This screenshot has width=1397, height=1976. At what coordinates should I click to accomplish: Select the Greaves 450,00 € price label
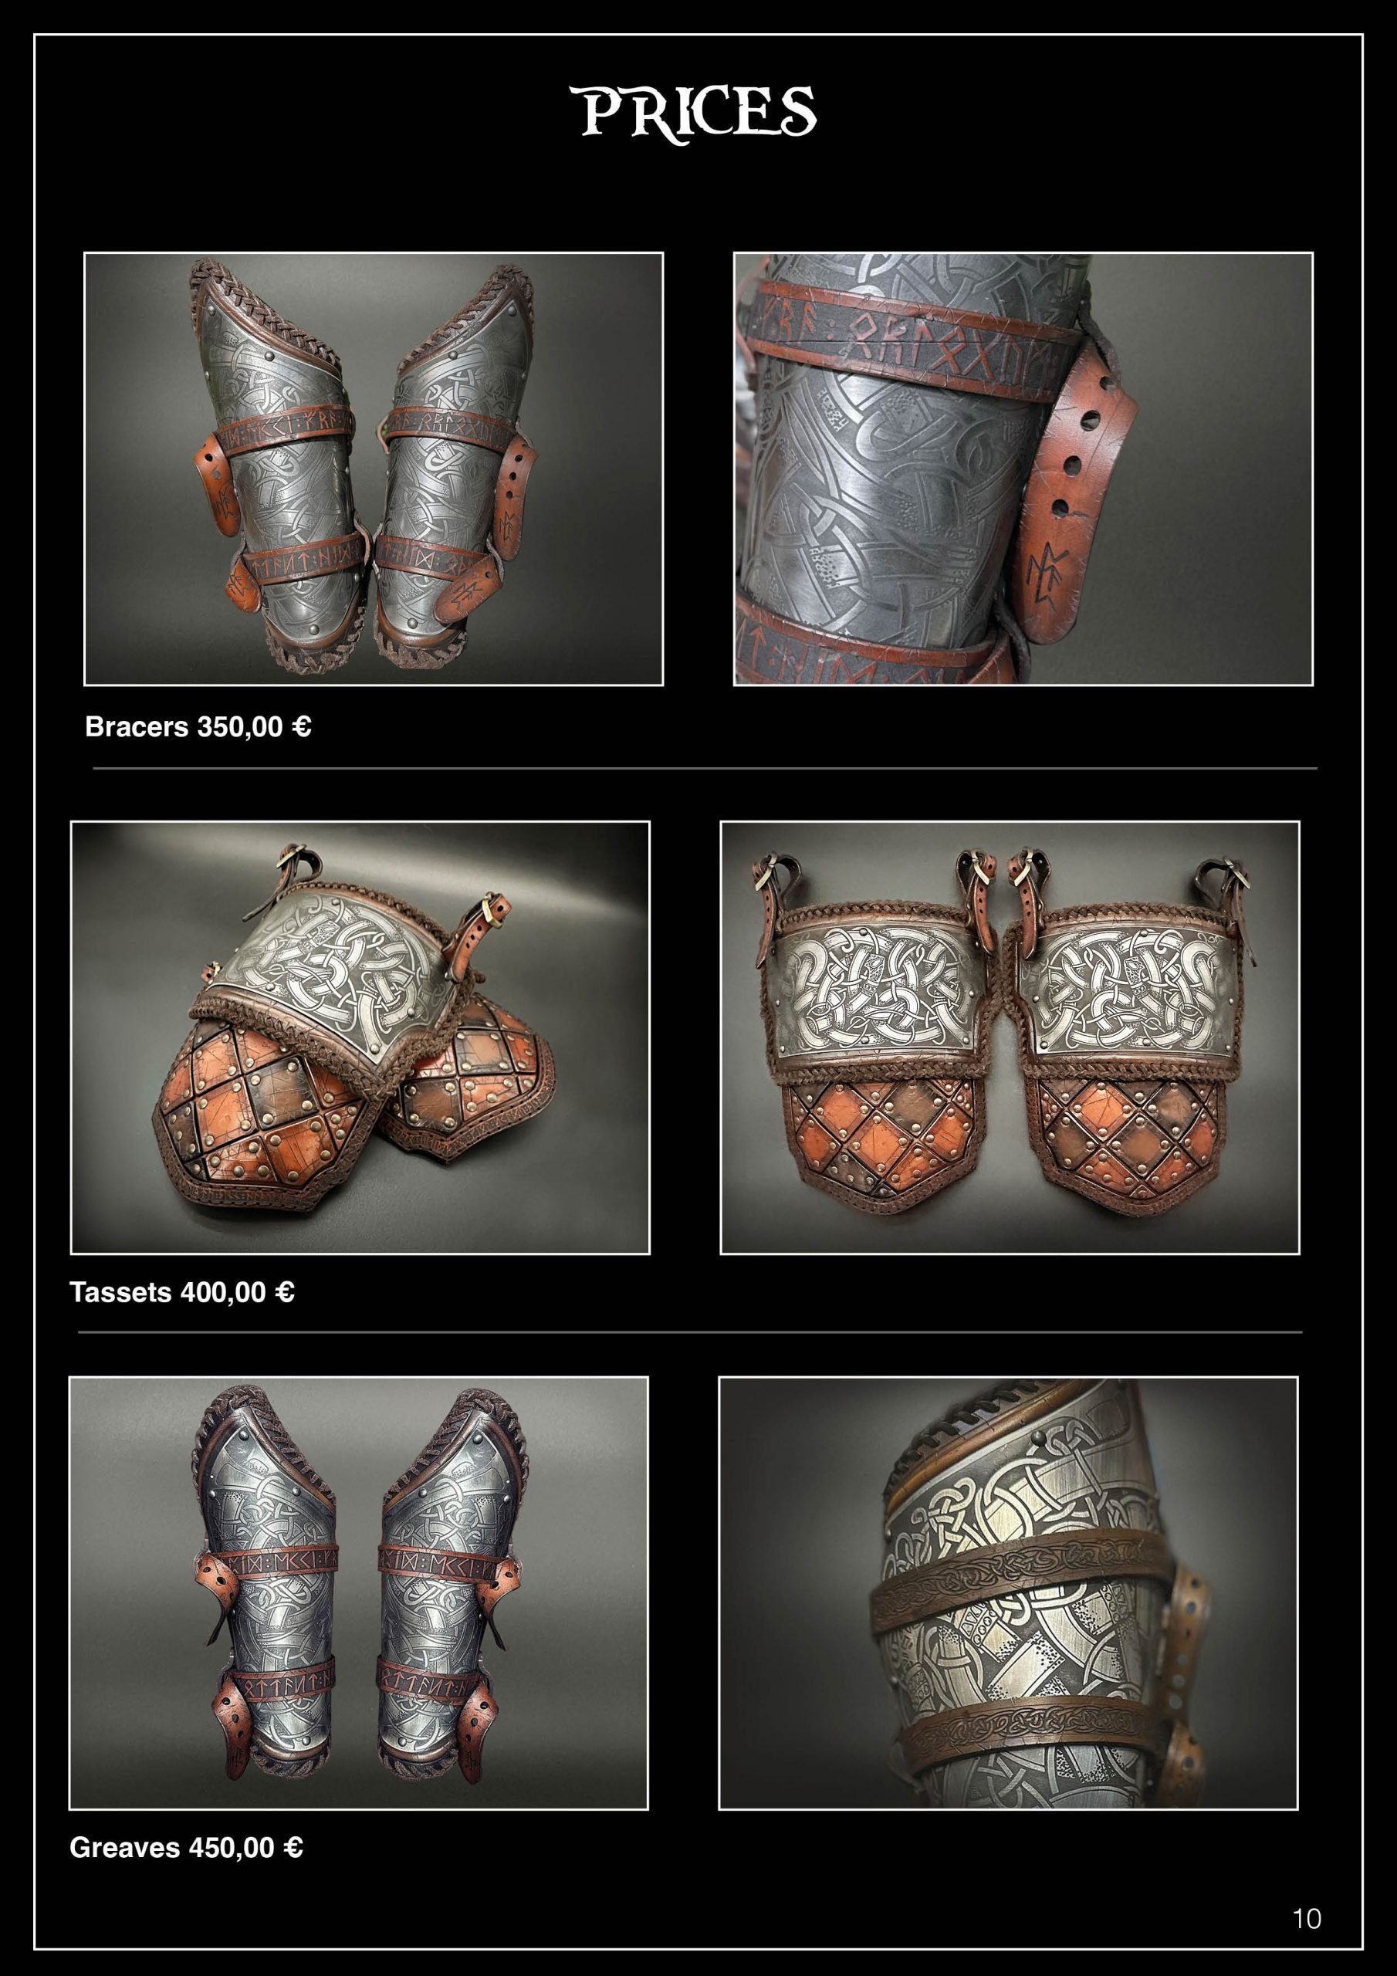186,1848
